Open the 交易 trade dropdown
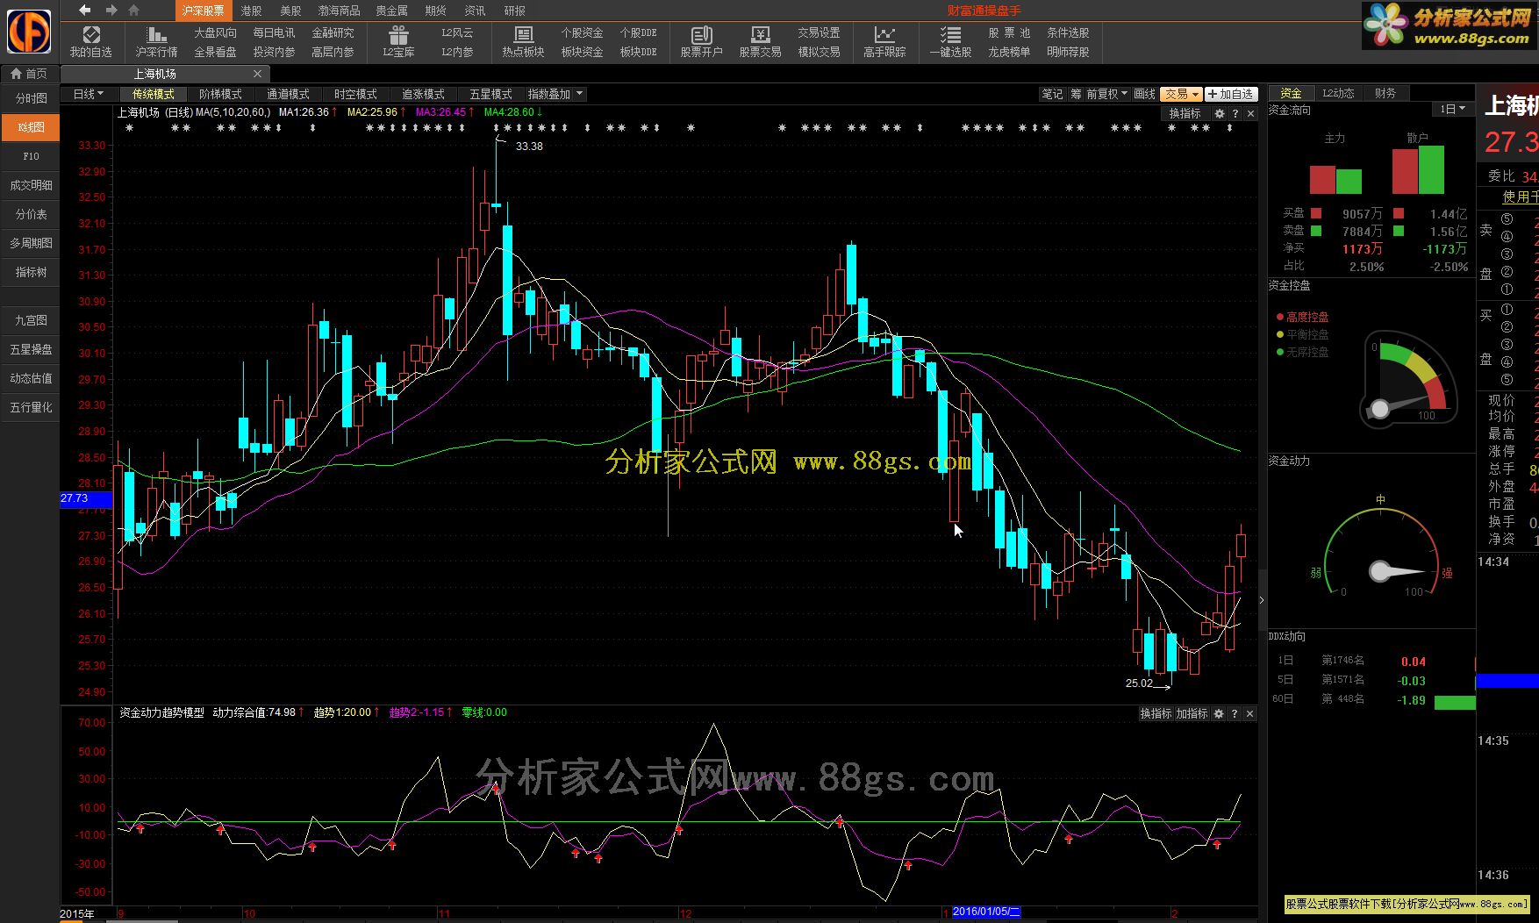 point(1181,94)
